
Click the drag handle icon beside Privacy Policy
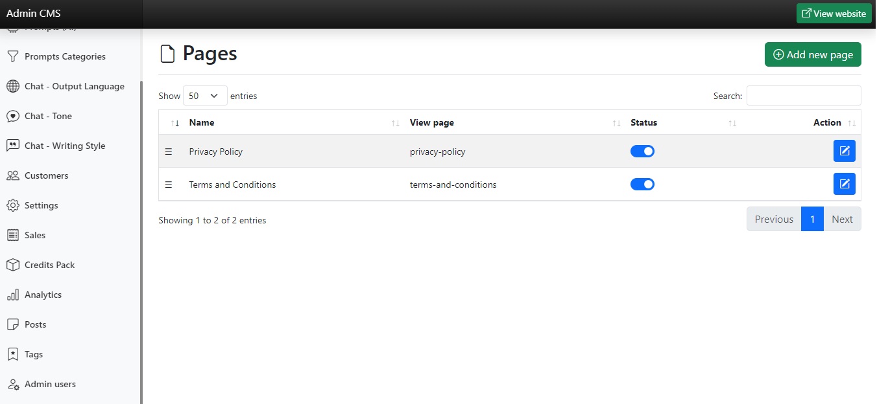[x=169, y=151]
